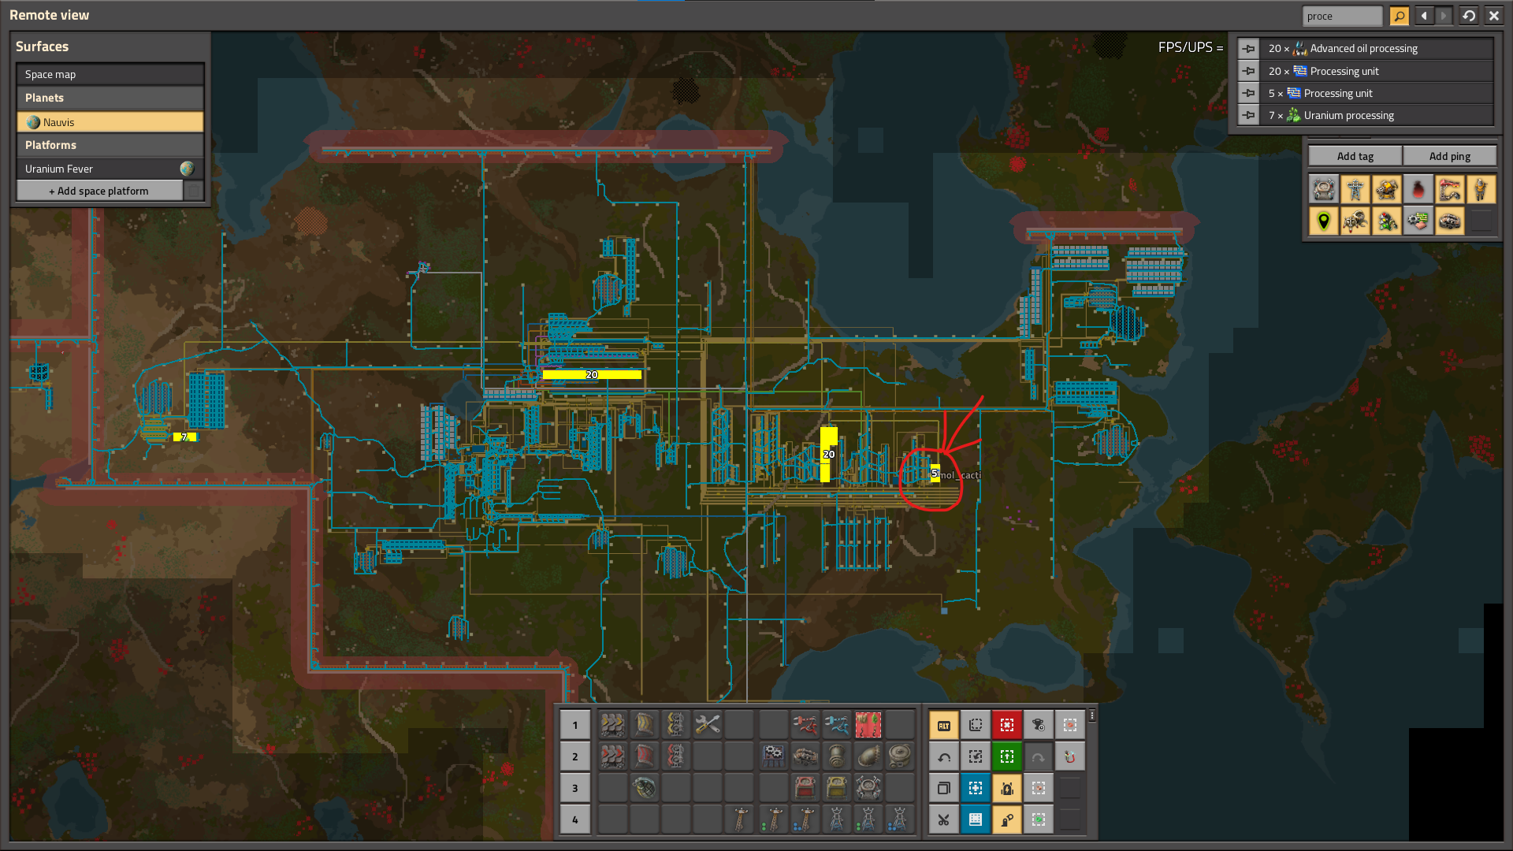Image resolution: width=1513 pixels, height=851 pixels.
Task: Select the green upgrade planner shortcut
Action: (x=1007, y=756)
